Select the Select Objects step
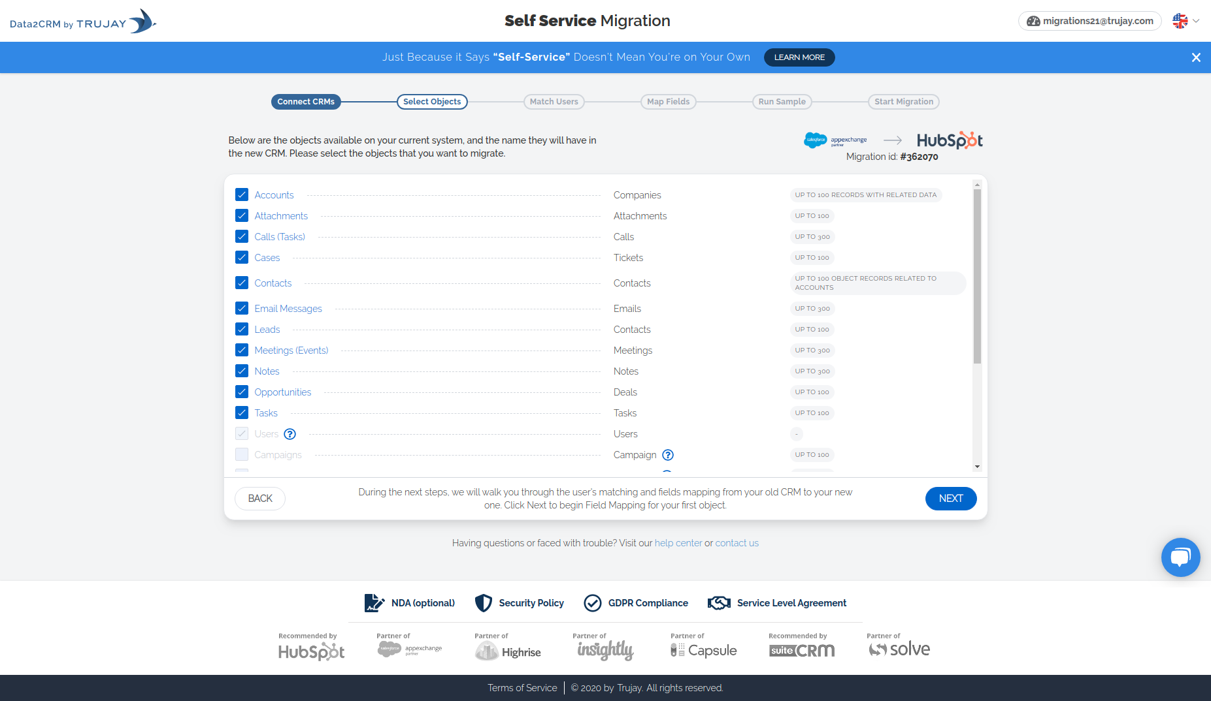 pyautogui.click(x=432, y=102)
